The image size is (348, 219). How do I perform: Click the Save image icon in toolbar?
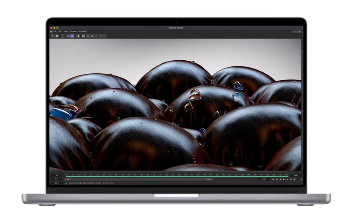pos(57,36)
